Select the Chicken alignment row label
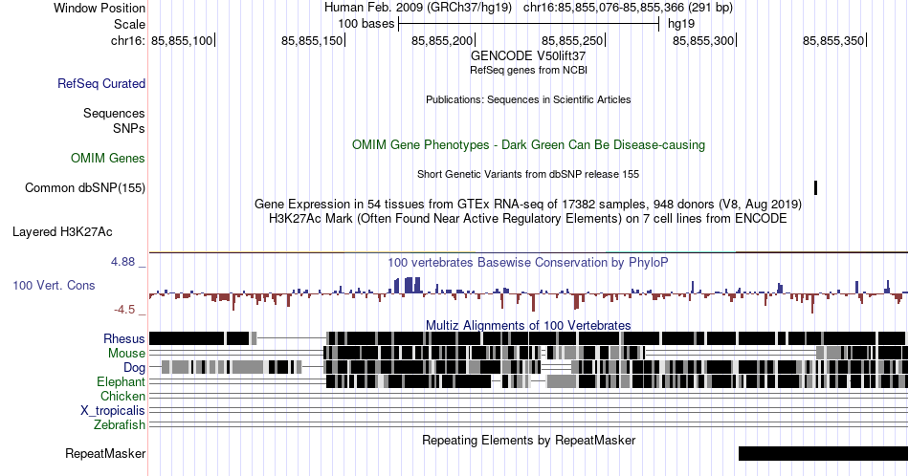The height and width of the screenshot is (476, 909). [122, 396]
